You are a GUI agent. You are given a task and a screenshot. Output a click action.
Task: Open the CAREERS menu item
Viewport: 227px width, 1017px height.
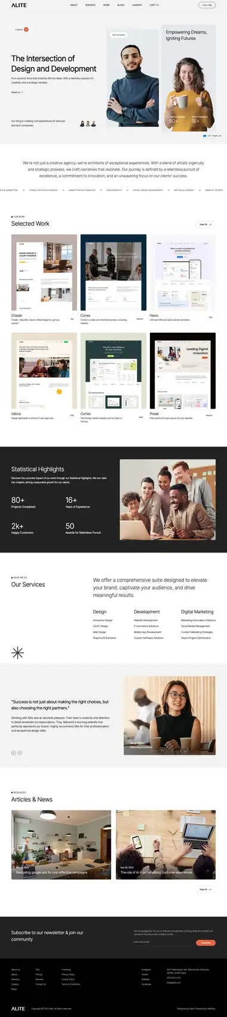[137, 5]
